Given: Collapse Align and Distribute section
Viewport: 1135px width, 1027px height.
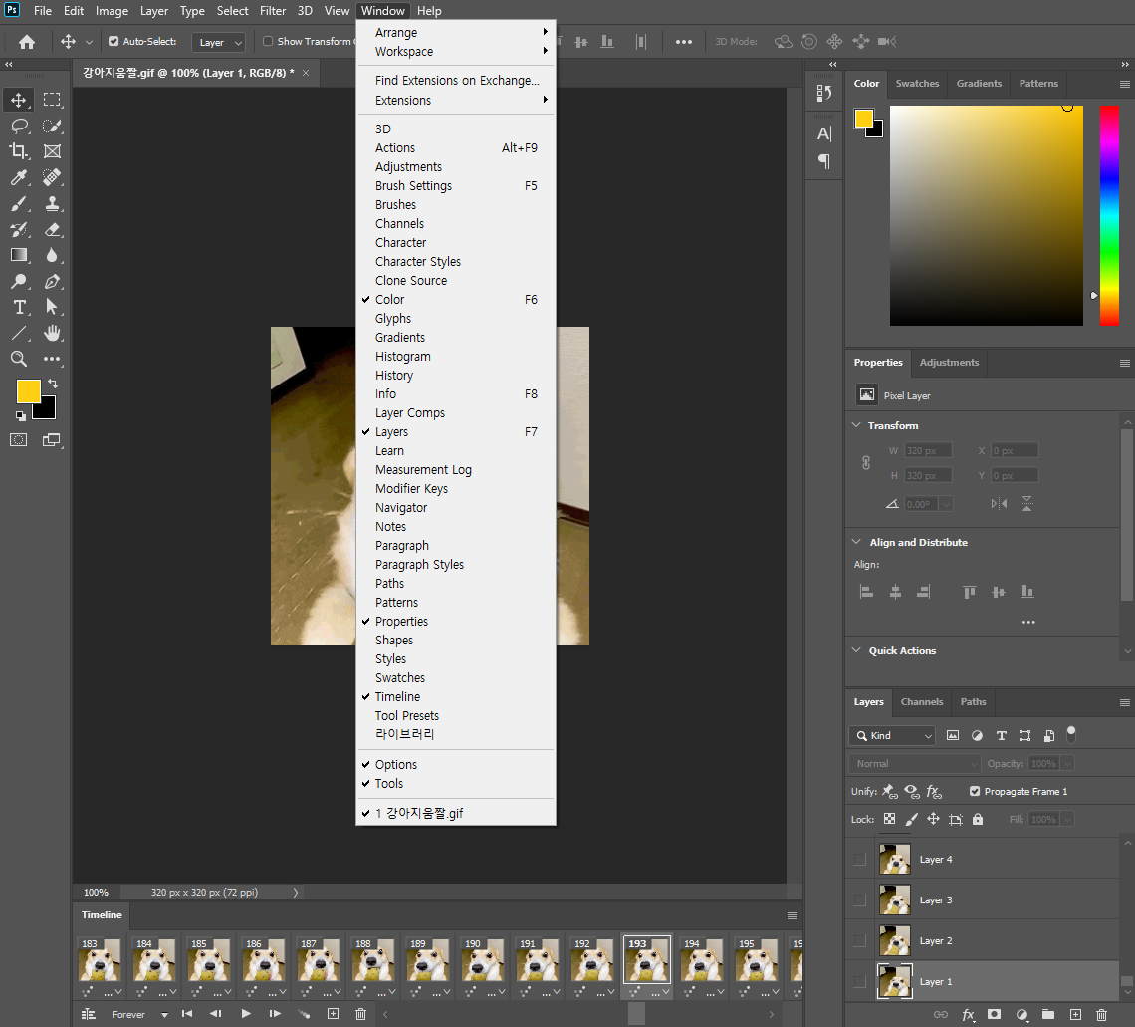Looking at the screenshot, I should click(856, 542).
